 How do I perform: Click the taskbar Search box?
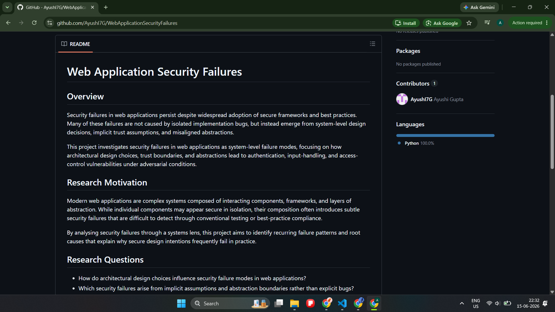pos(230,303)
